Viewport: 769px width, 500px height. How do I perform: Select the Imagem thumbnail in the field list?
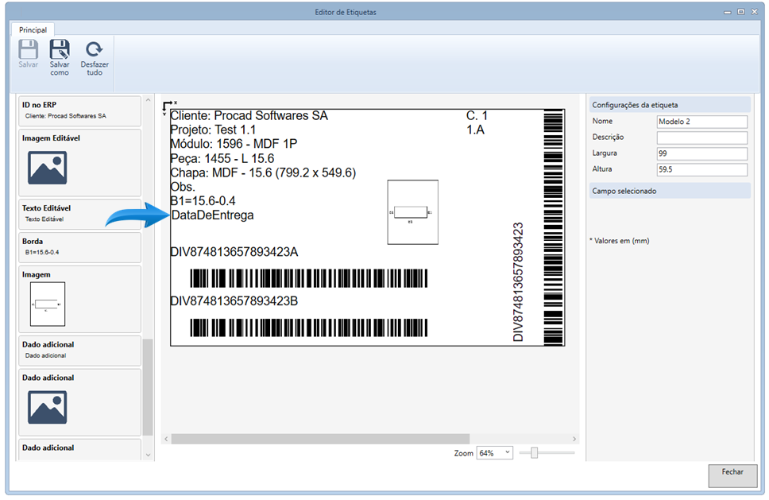(x=48, y=304)
